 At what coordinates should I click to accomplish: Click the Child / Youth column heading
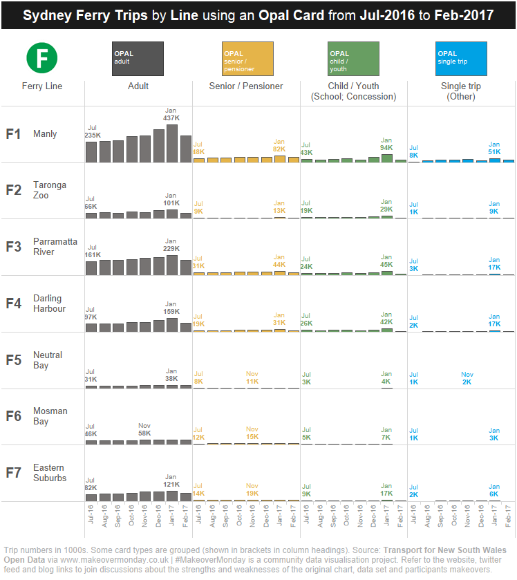(x=353, y=91)
